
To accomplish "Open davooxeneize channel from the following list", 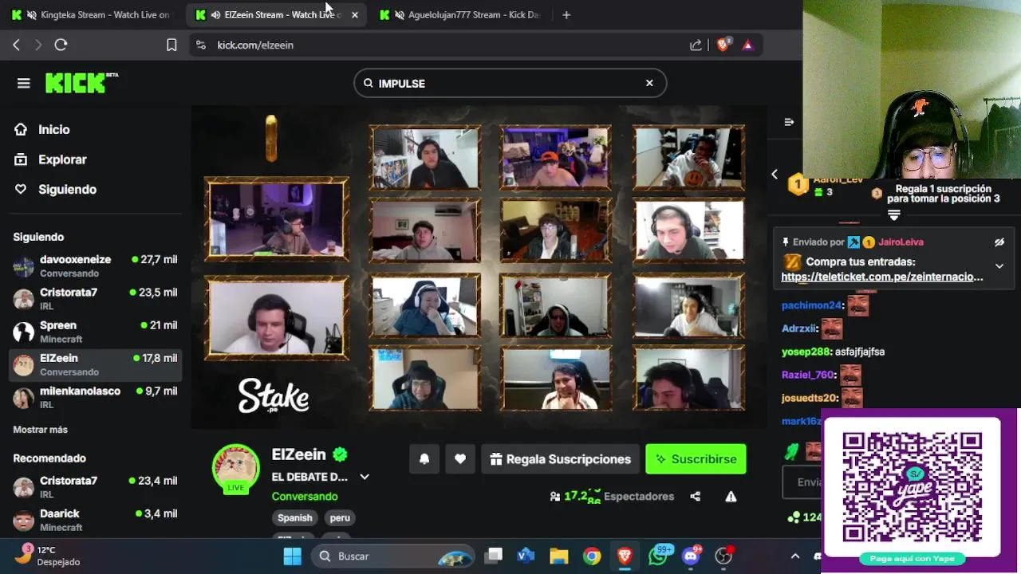I will point(96,266).
